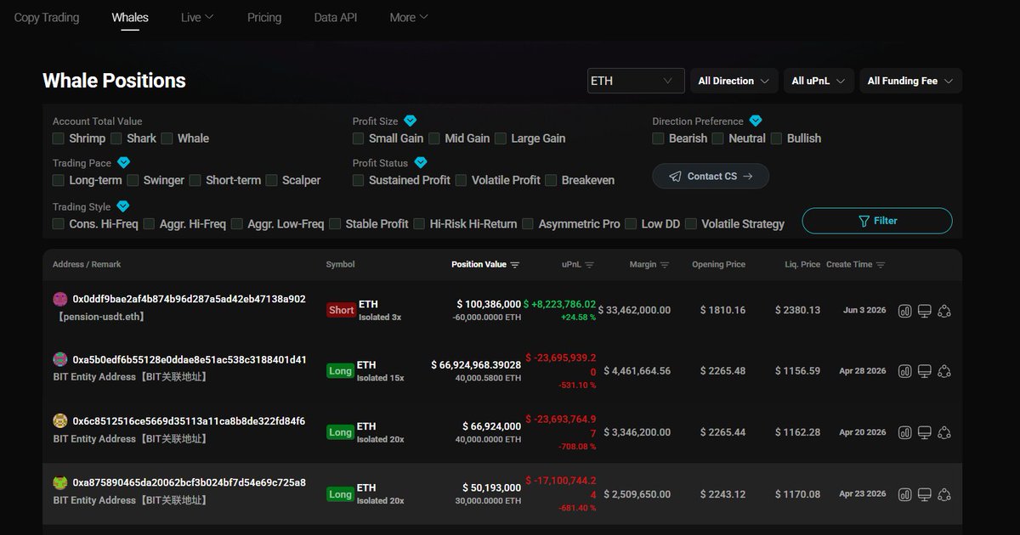1020x535 pixels.
Task: Enable the Sustained Profit checkbox
Action: point(359,180)
